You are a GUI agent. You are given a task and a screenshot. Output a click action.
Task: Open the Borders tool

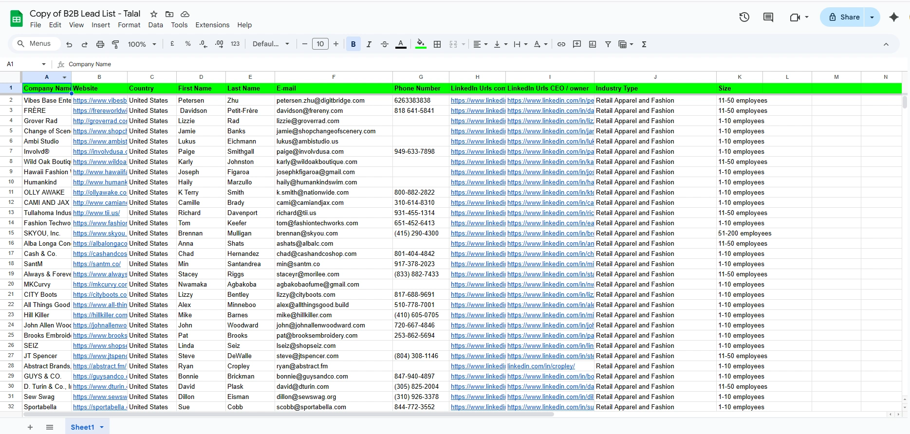(437, 44)
